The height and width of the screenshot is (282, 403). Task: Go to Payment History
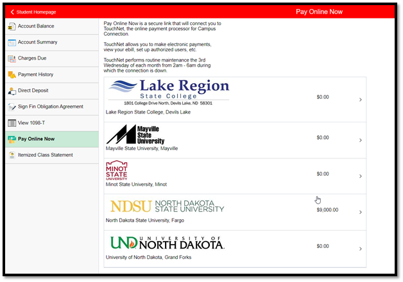click(x=52, y=75)
